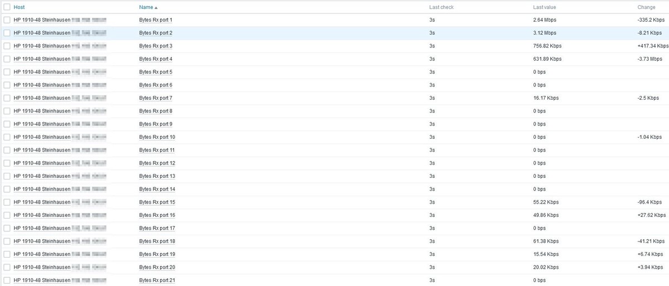Sort table by Host column header

[x=19, y=7]
